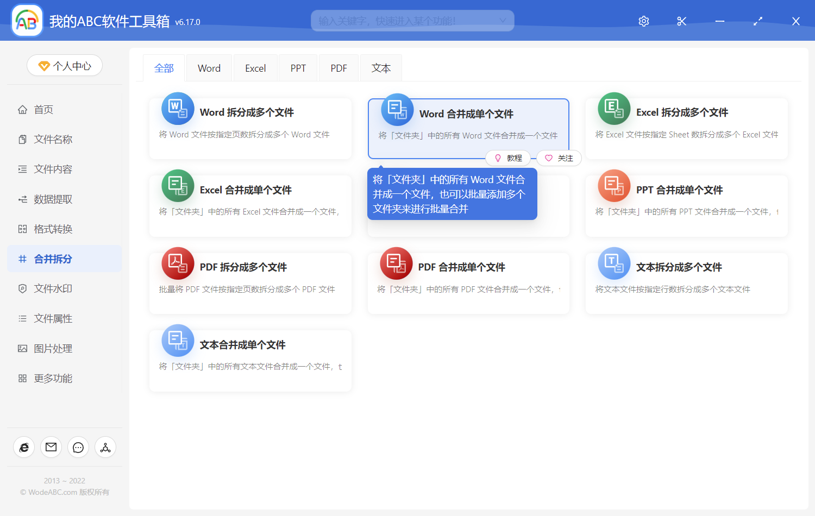Image resolution: width=815 pixels, height=516 pixels.
Task: Click the chat feedback icon at bottom left
Action: coord(78,447)
